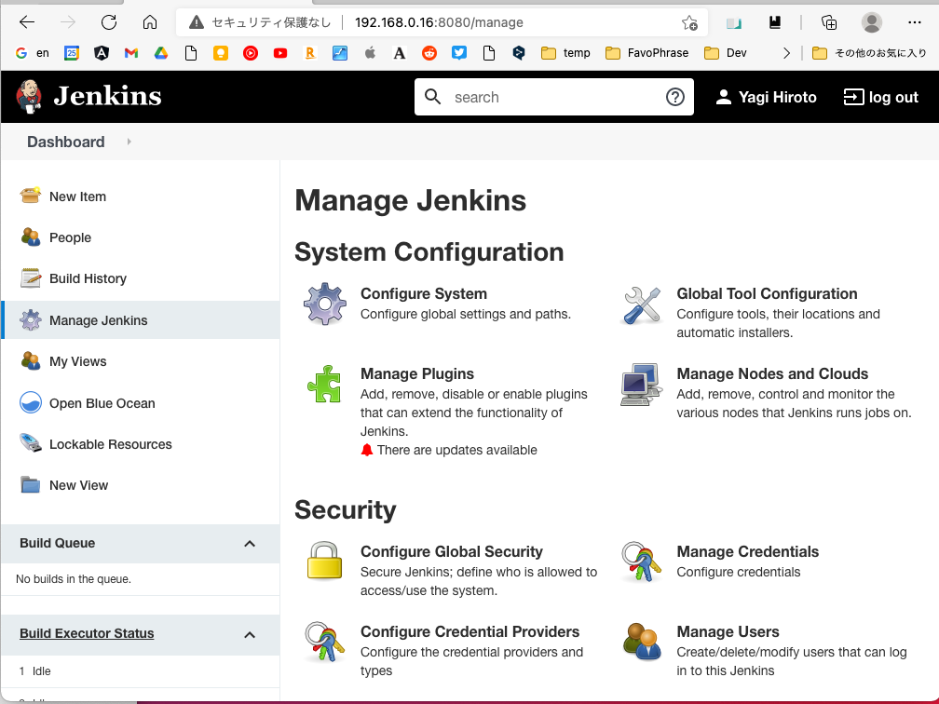Collapse the Build Queue panel
The width and height of the screenshot is (939, 704).
point(250,544)
